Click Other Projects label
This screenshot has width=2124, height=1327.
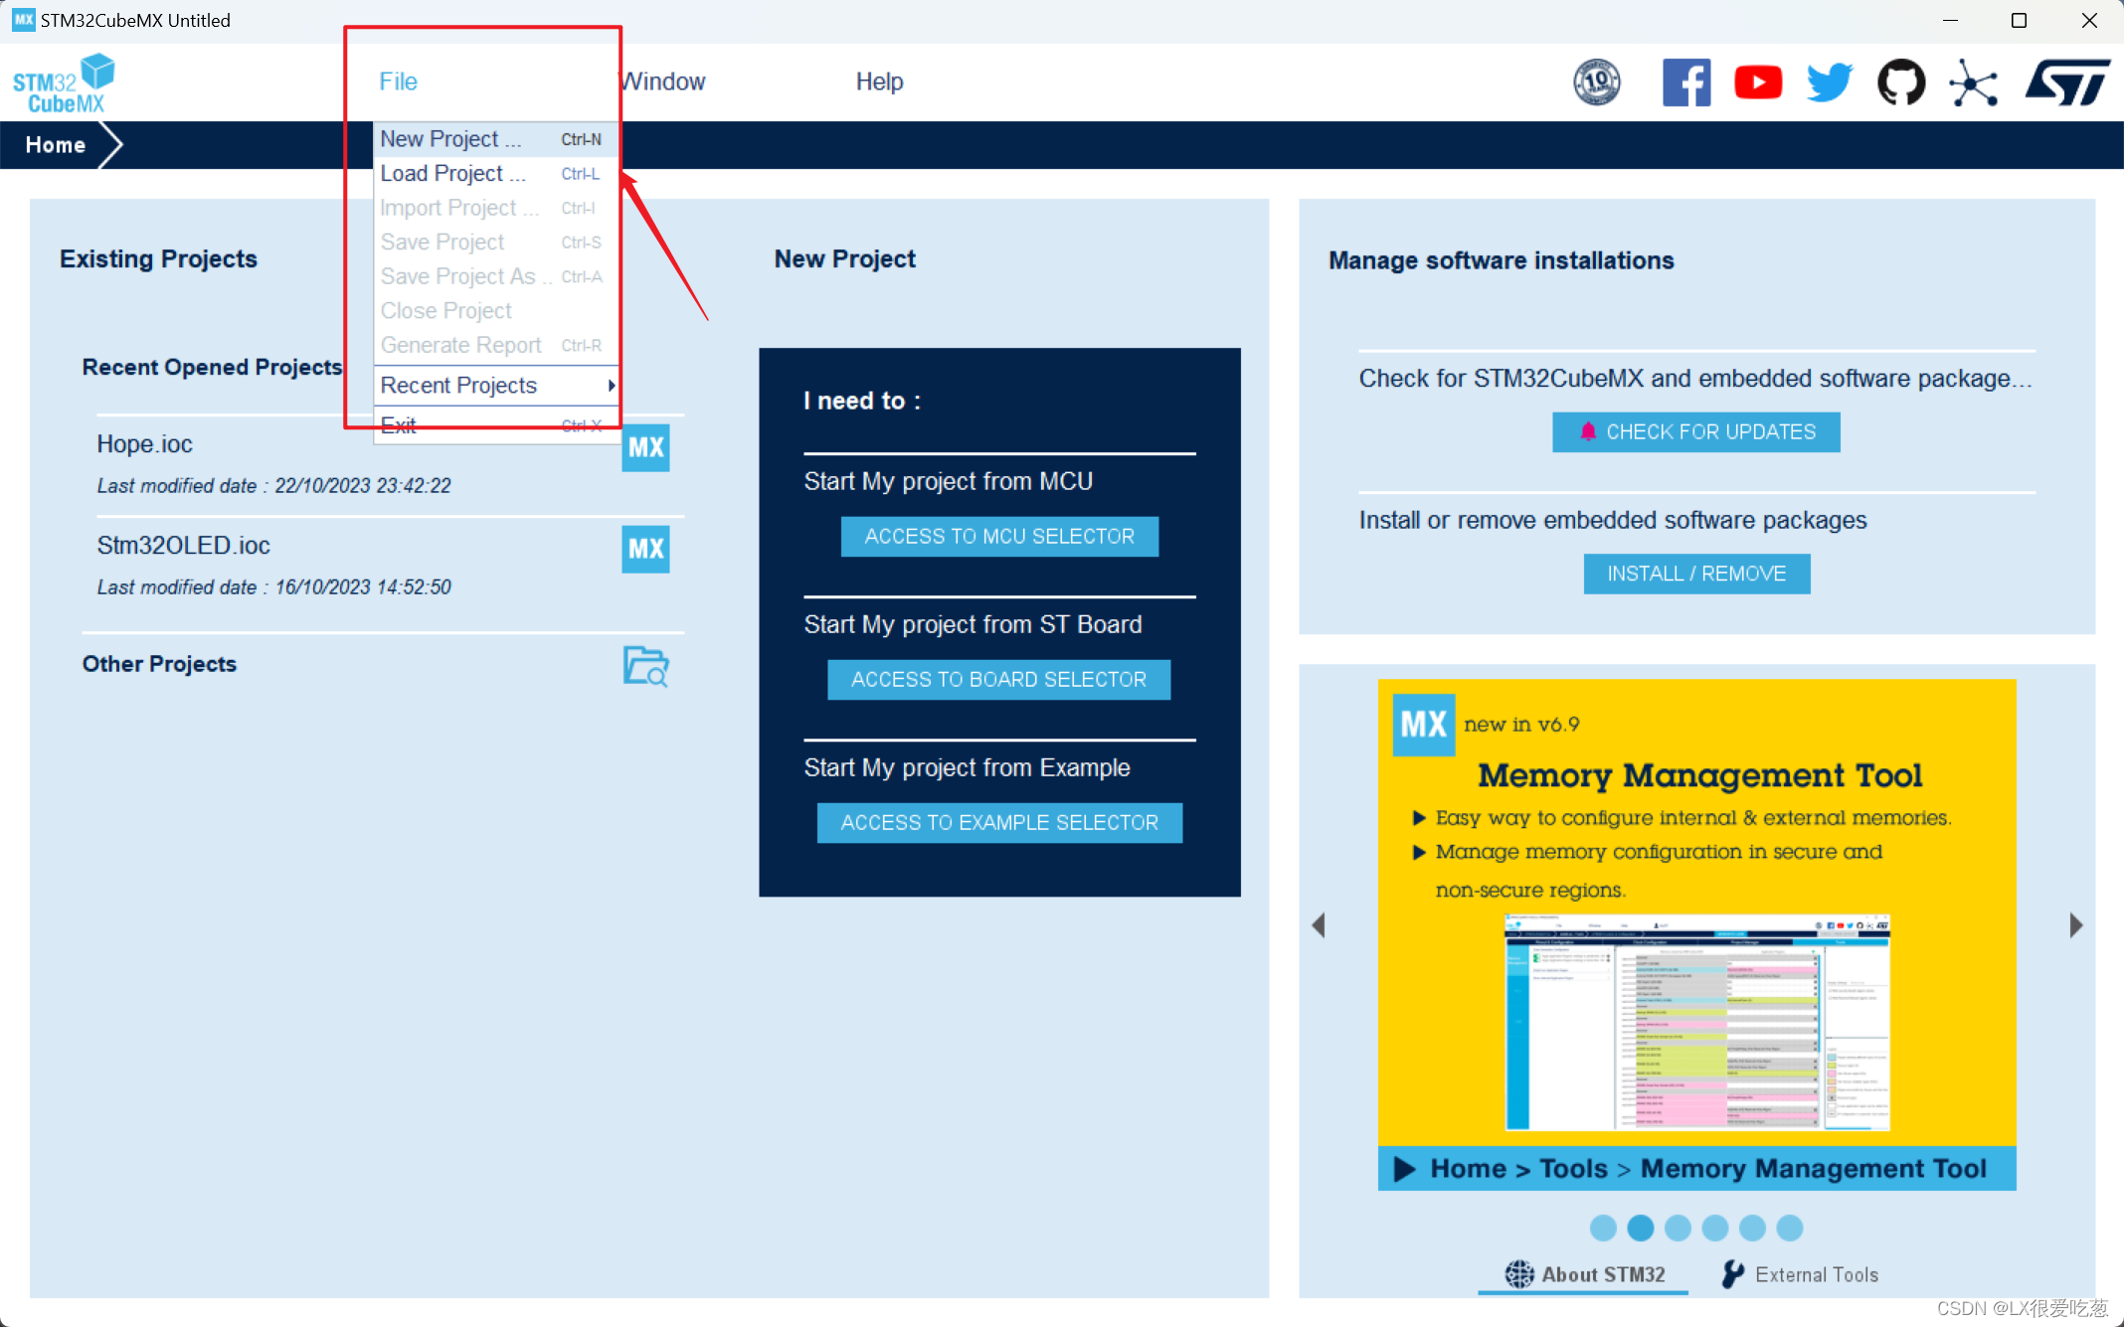pos(159,664)
